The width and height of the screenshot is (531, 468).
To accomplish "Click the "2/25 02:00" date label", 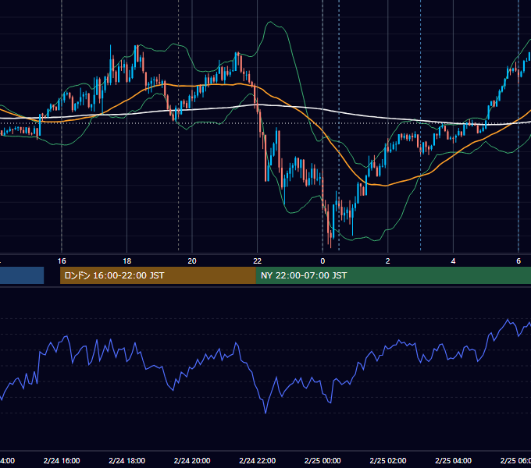I will 388,460.
